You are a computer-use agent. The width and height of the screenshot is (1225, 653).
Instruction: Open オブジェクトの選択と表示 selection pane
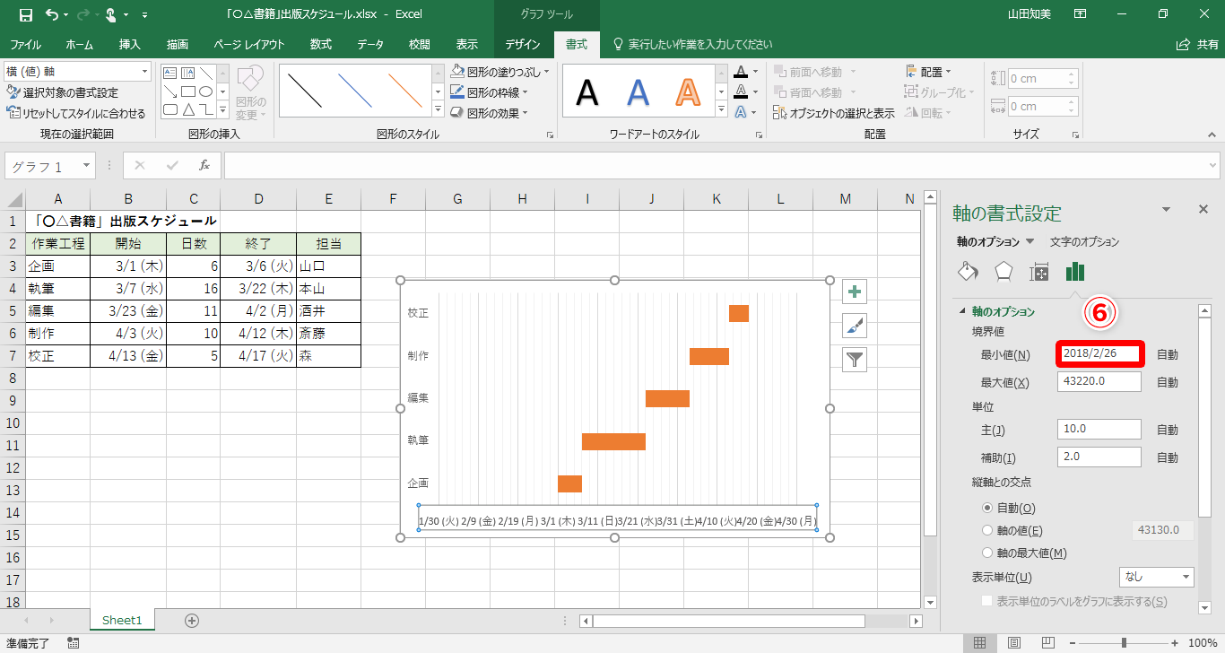tap(834, 113)
